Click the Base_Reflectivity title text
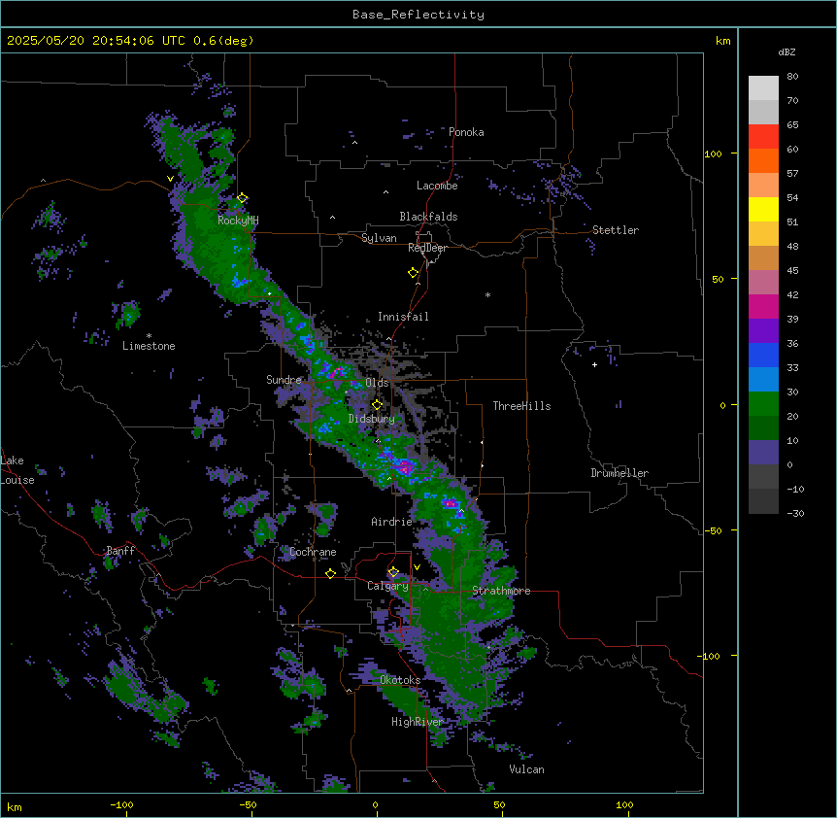Image resolution: width=837 pixels, height=818 pixels. pyautogui.click(x=418, y=15)
